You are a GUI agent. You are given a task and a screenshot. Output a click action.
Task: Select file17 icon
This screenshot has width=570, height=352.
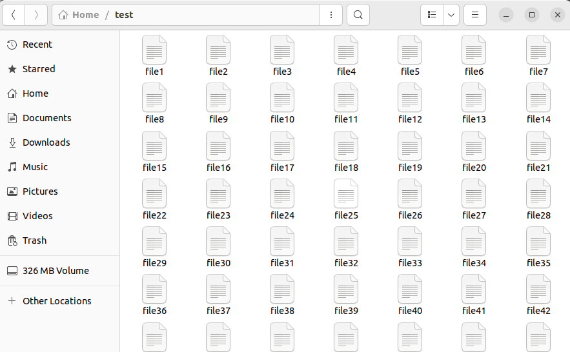click(x=282, y=146)
